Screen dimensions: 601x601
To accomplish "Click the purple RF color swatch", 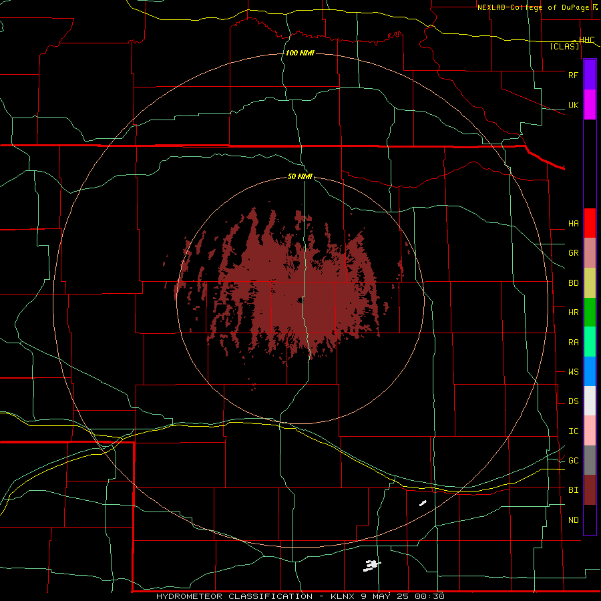I will point(590,75).
